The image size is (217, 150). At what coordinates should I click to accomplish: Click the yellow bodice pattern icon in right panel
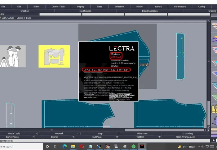pos(214,109)
